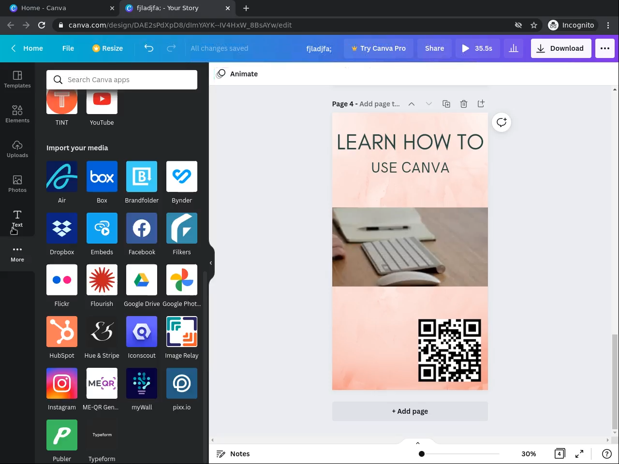The height and width of the screenshot is (464, 619).
Task: Open the Photos tab
Action: click(17, 184)
